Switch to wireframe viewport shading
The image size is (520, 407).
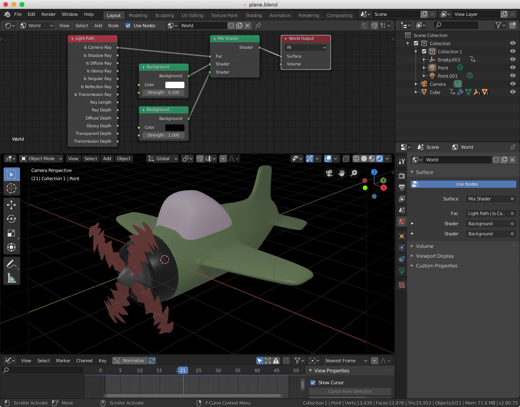pos(356,159)
